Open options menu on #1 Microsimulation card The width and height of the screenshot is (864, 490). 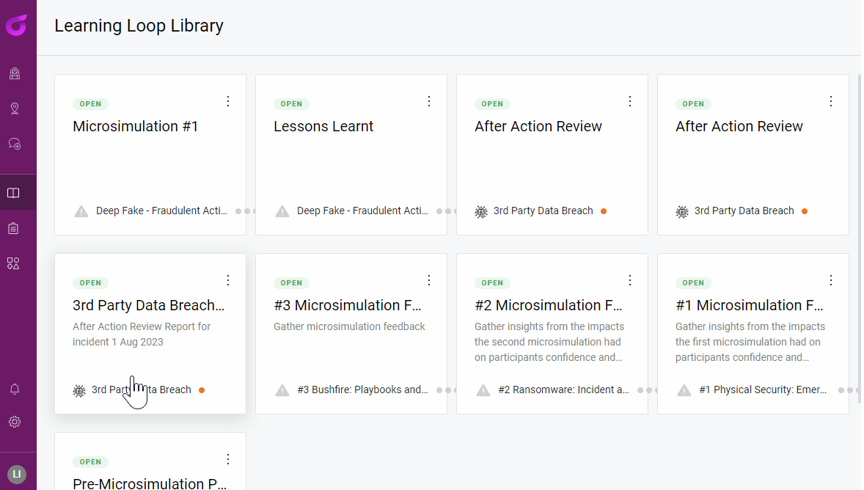(831, 280)
